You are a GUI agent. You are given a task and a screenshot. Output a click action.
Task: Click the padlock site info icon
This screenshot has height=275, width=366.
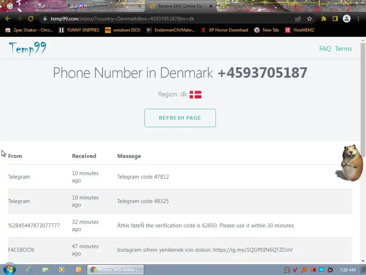(45, 19)
